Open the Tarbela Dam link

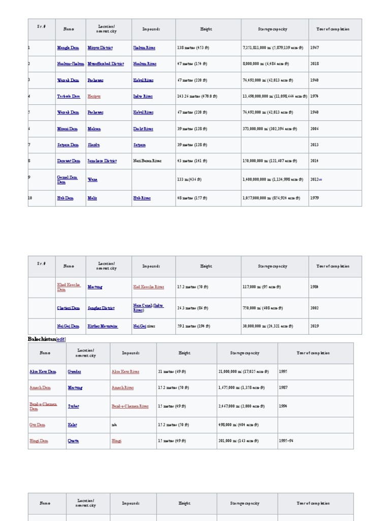(x=69, y=96)
